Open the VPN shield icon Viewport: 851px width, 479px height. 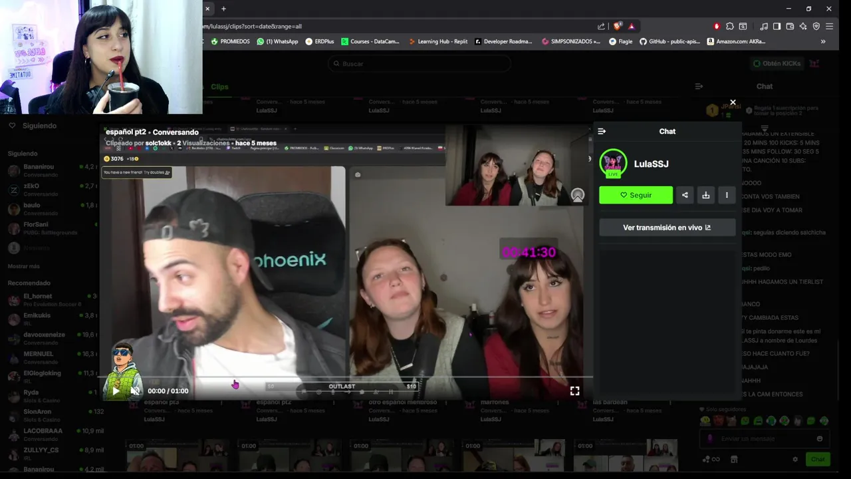point(816,26)
